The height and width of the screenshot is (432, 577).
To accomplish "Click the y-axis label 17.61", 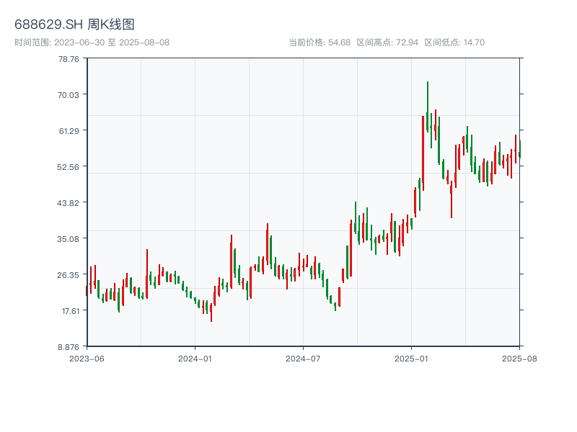I will point(71,311).
